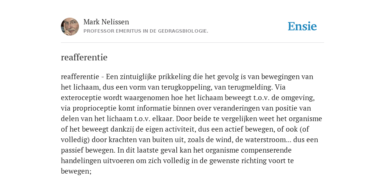Click Mark Nelissen's profile photo
The height and width of the screenshot is (192, 385).
(x=70, y=27)
